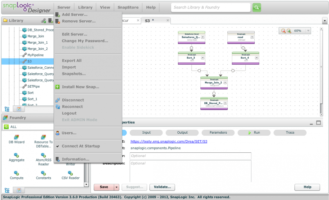Screen dimensions: 329x200
Task: Select the CSV Reader component icon
Action: coord(70,173)
